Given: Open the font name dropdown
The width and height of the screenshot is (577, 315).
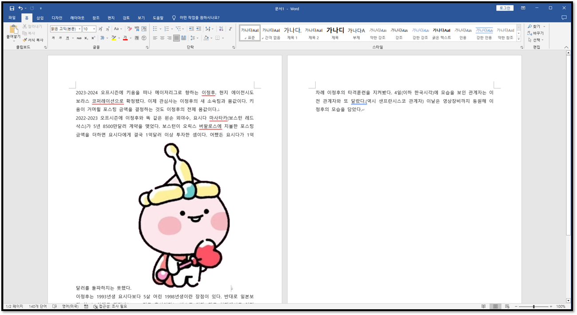Looking at the screenshot, I should coord(79,29).
